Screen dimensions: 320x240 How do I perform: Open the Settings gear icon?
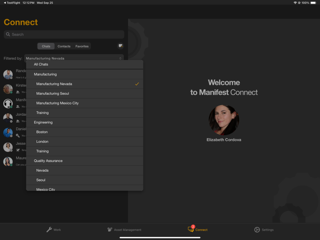(x=257, y=230)
